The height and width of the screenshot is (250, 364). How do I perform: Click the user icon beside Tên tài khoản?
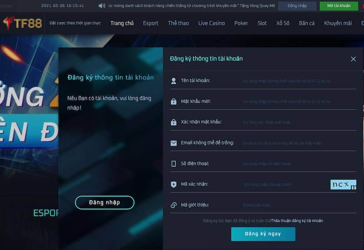173,81
